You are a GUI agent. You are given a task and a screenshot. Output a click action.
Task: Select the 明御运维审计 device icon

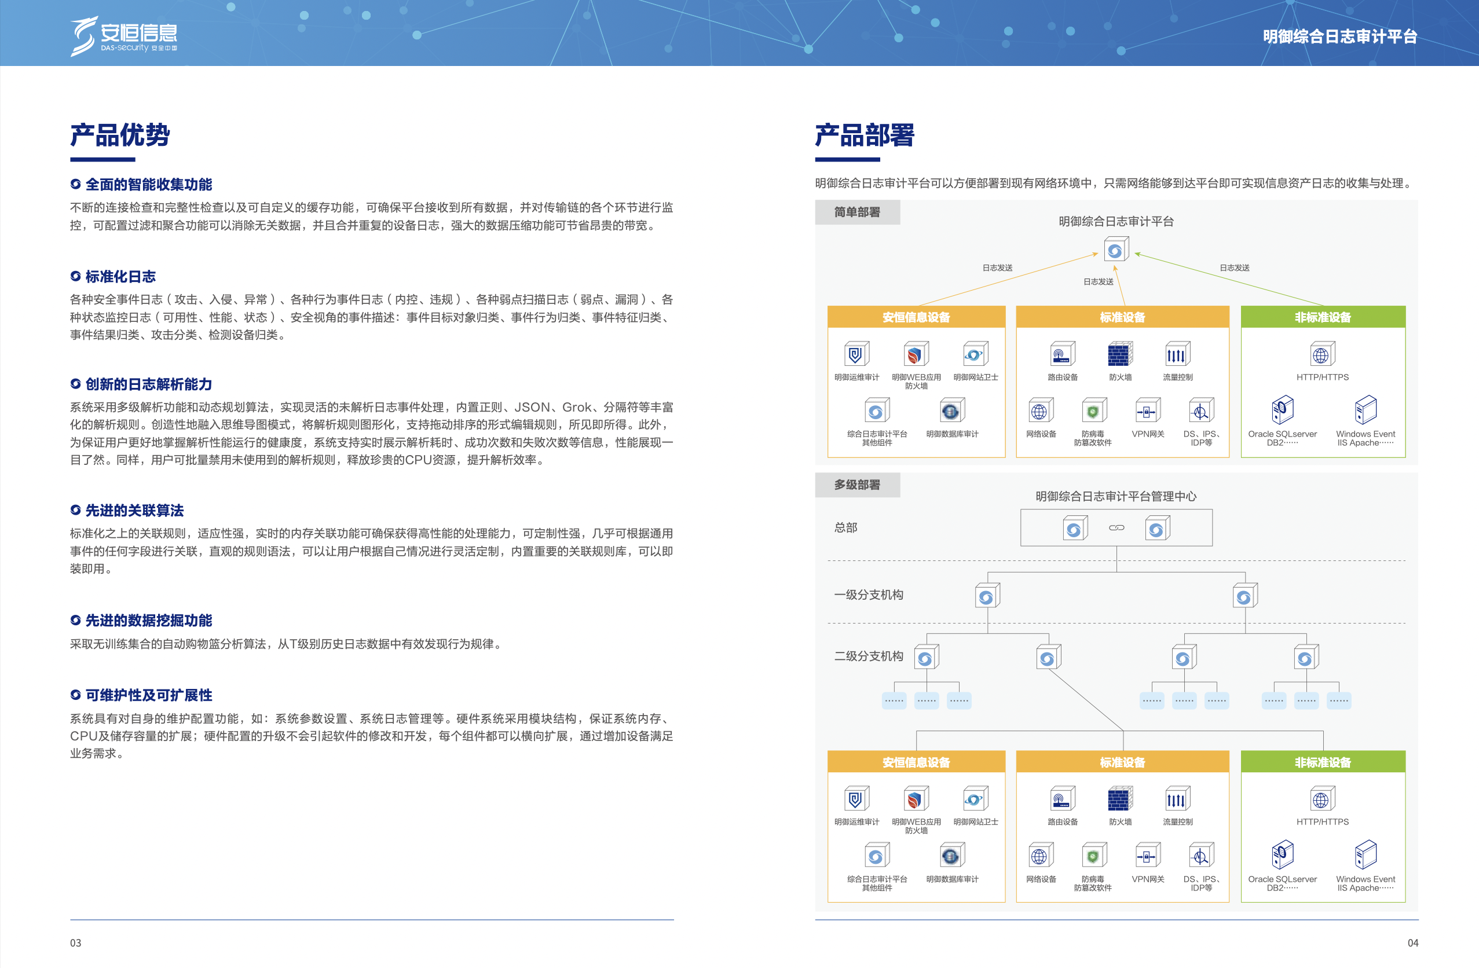click(x=856, y=354)
